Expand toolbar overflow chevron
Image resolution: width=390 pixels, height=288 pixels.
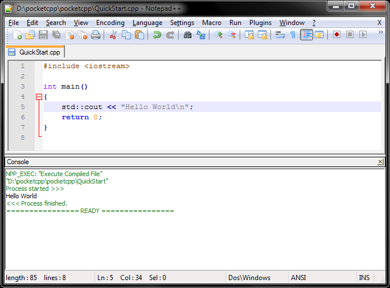click(380, 32)
